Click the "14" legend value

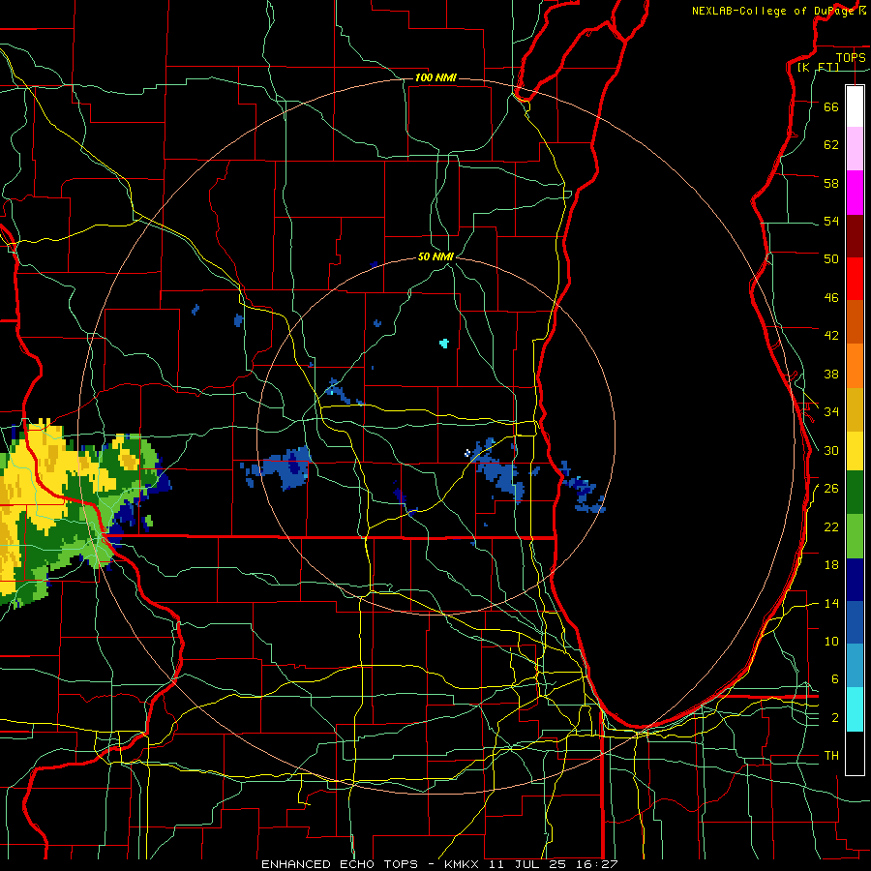[831, 603]
